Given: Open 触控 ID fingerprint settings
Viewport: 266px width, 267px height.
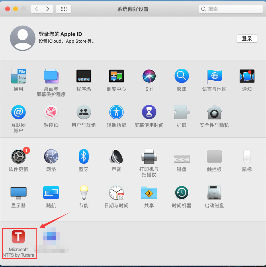Looking at the screenshot, I should coord(51,112).
